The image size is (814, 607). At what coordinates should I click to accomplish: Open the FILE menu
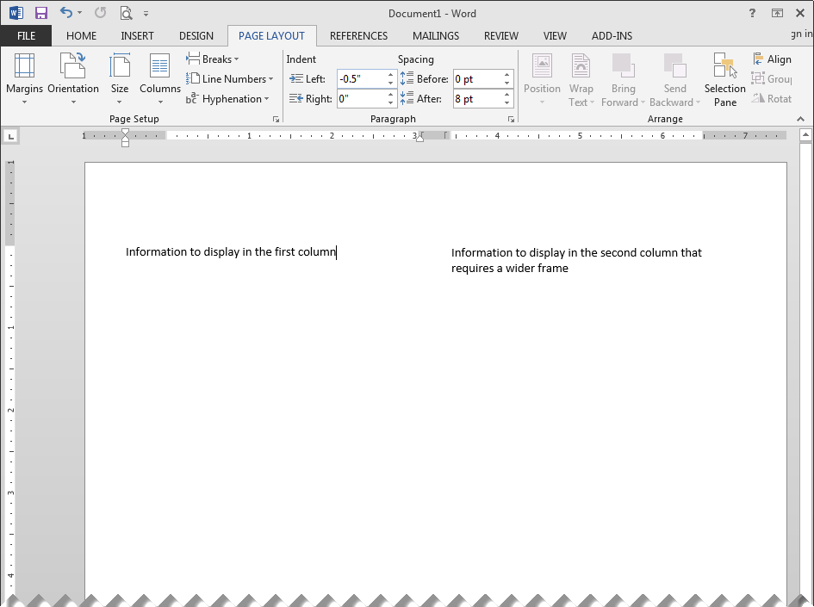coord(26,35)
